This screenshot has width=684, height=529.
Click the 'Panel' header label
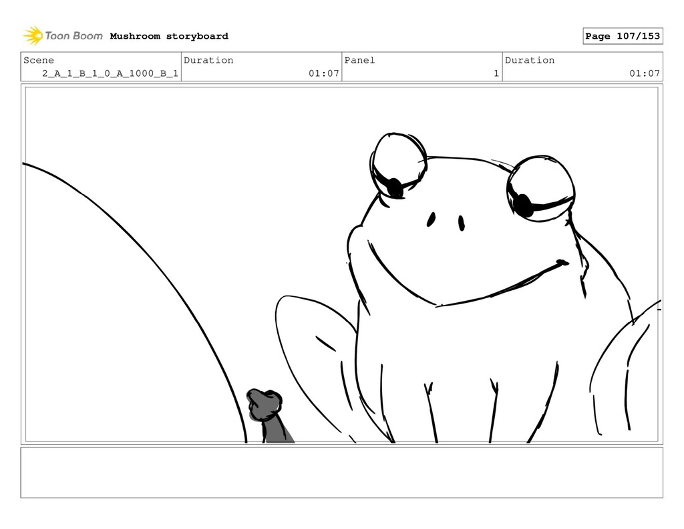pyautogui.click(x=359, y=60)
